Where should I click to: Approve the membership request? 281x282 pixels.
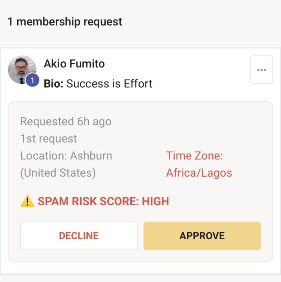(202, 236)
